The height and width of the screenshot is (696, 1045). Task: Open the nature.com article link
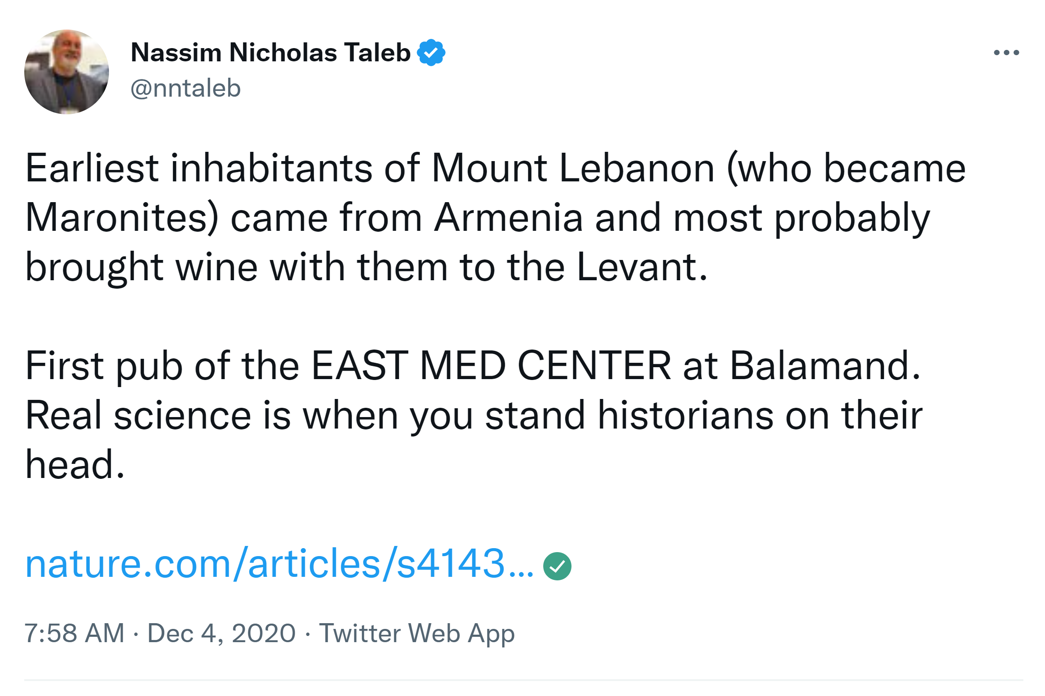click(279, 564)
